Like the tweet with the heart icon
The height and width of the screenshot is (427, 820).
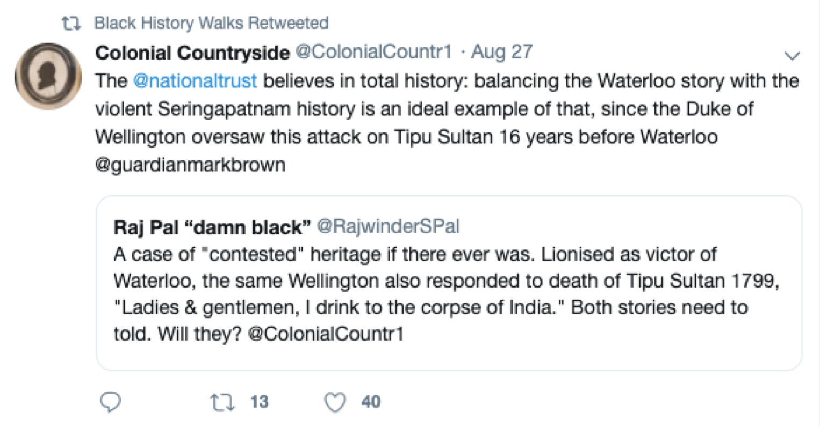point(335,402)
